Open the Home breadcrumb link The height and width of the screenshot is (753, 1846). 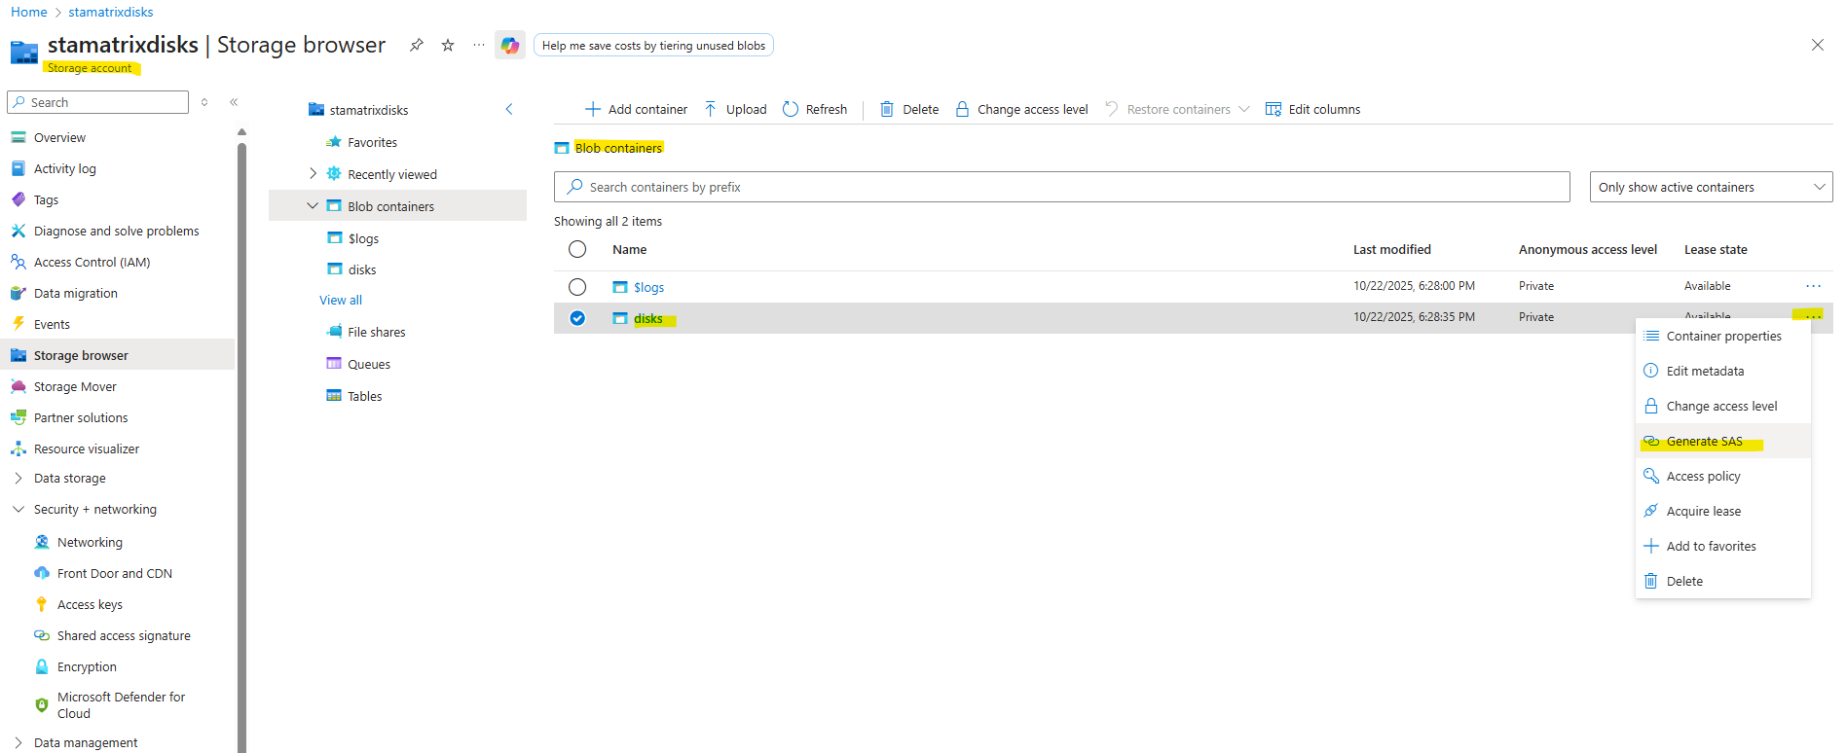tap(29, 12)
